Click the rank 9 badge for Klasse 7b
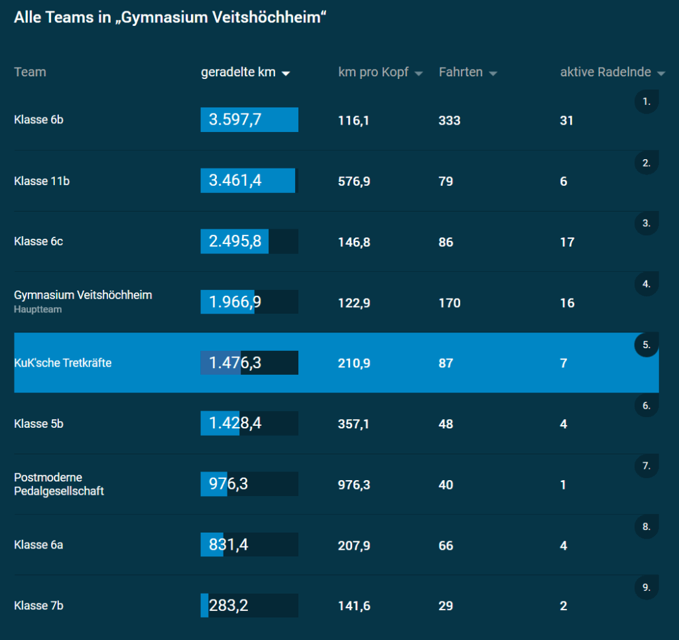 click(647, 587)
